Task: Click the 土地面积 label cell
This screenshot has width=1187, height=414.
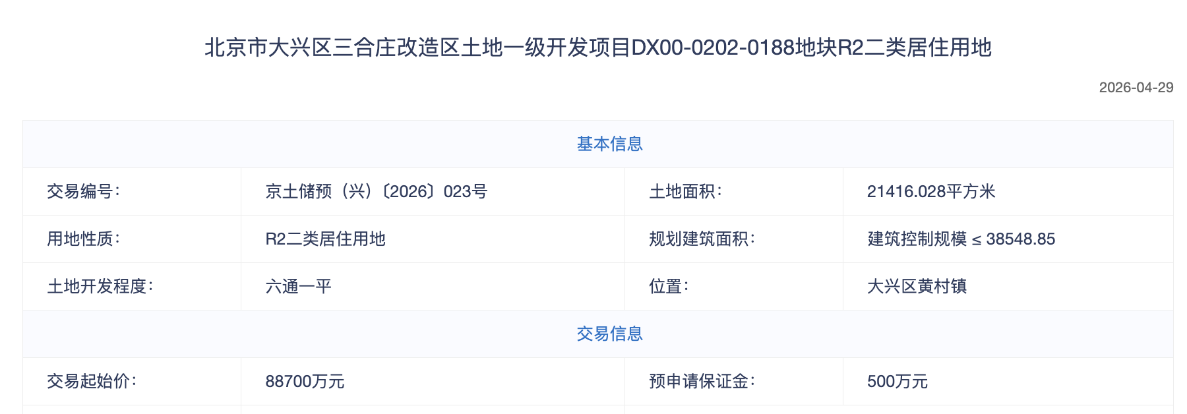Action: (686, 192)
